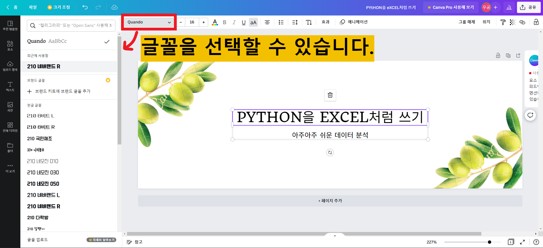
Task: Open the 요소 elements sidebar tab
Action: pos(10,46)
